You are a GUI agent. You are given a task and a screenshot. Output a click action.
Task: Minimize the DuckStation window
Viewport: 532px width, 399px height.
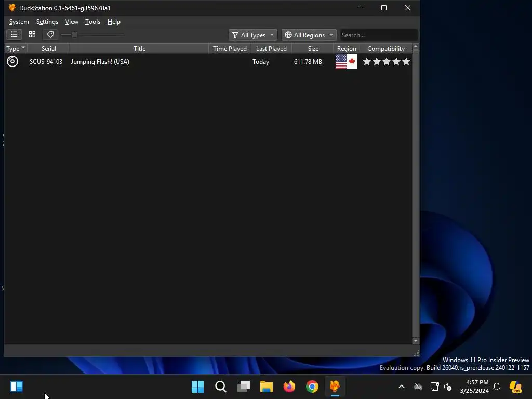pyautogui.click(x=361, y=8)
